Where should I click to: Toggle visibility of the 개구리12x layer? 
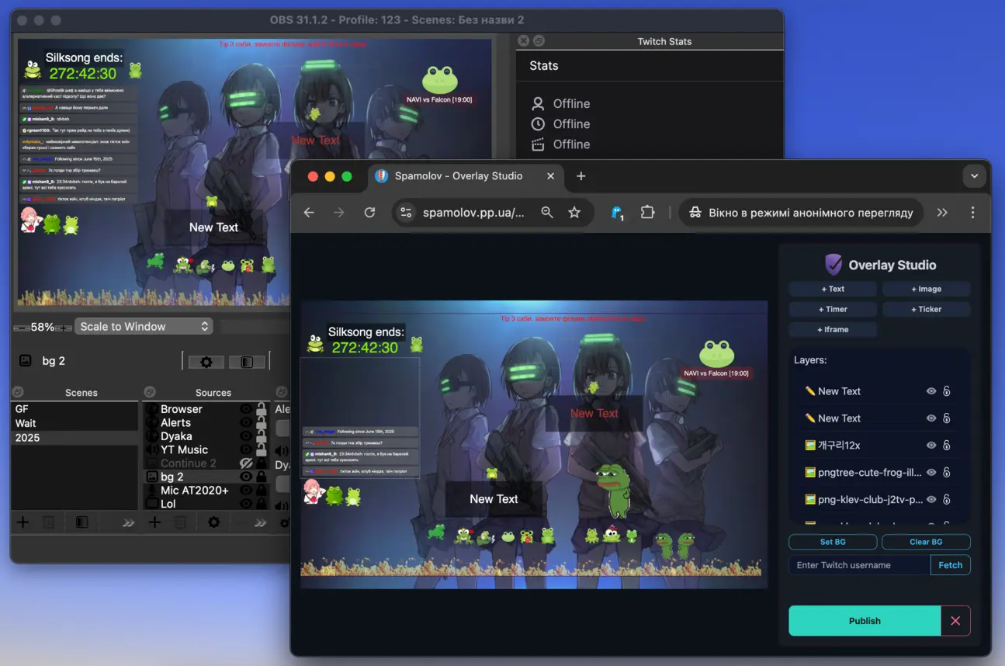[x=930, y=445]
